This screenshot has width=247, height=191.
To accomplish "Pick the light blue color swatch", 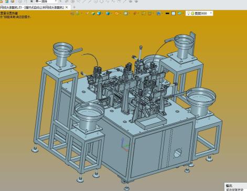I will pos(174,14).
